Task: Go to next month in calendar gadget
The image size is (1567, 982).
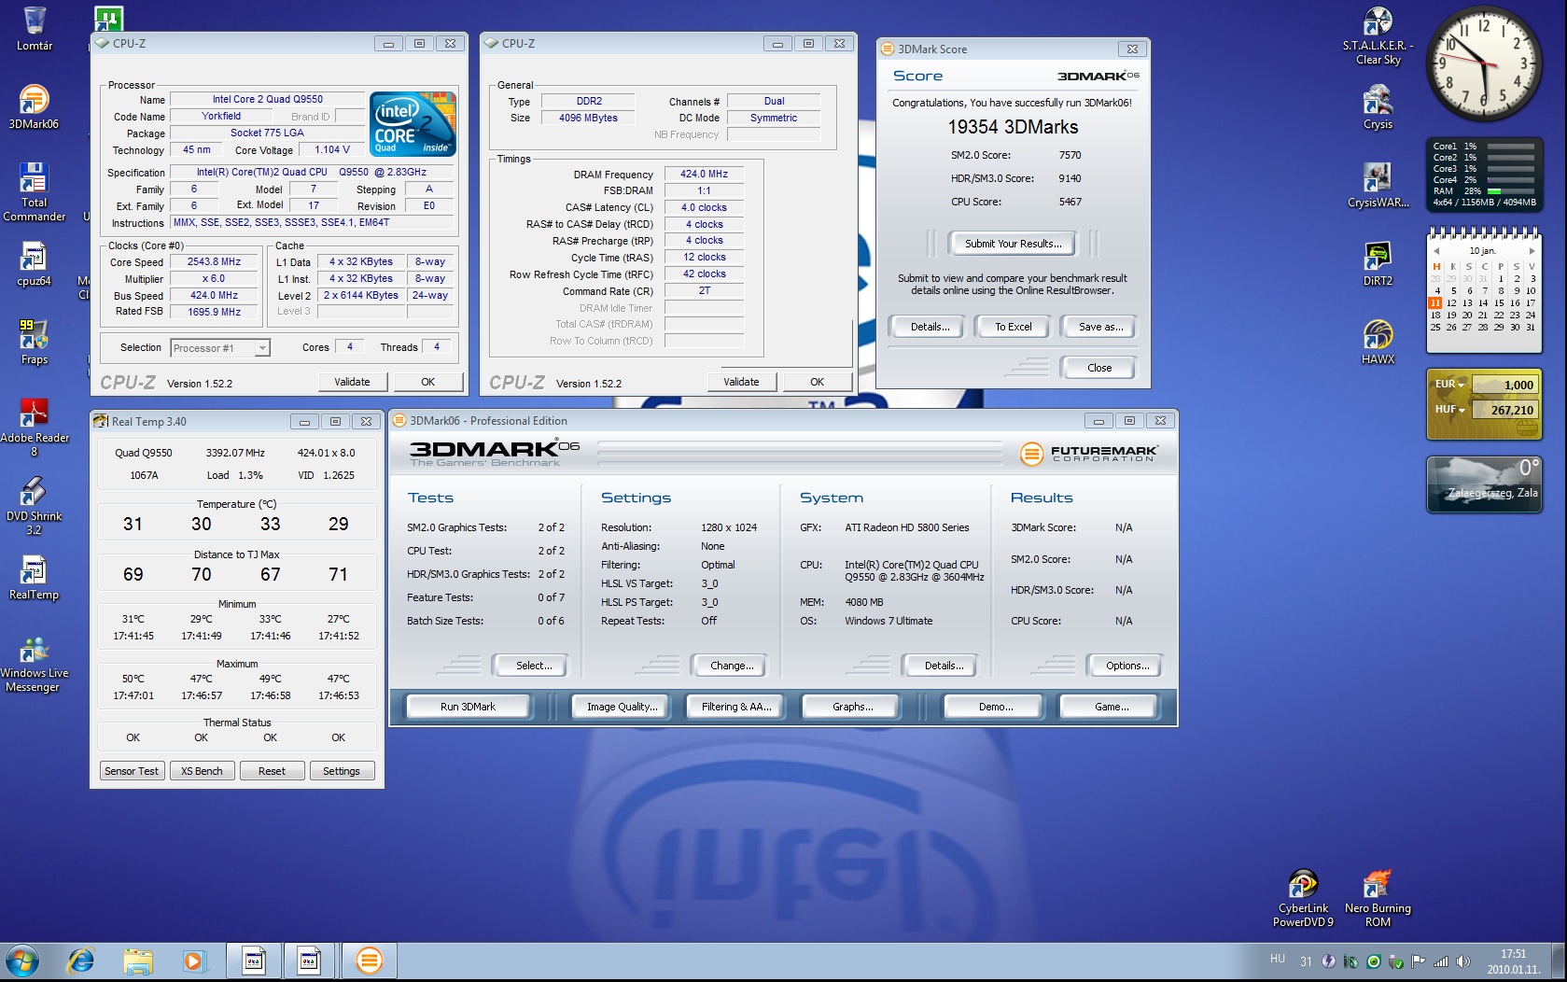Action: (x=1532, y=251)
